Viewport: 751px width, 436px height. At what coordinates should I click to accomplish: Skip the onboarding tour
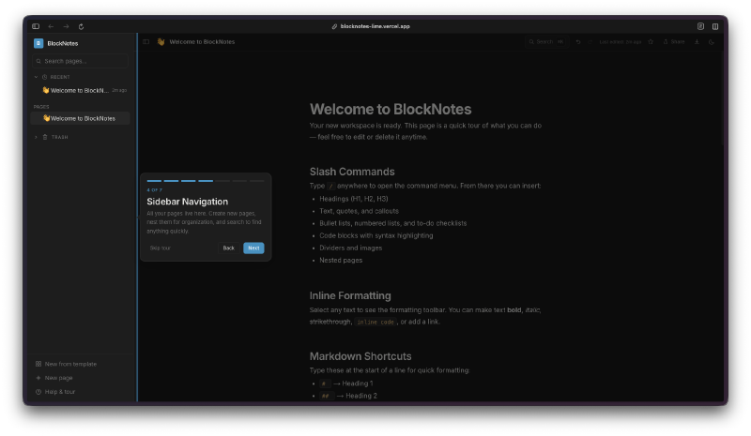pos(160,248)
